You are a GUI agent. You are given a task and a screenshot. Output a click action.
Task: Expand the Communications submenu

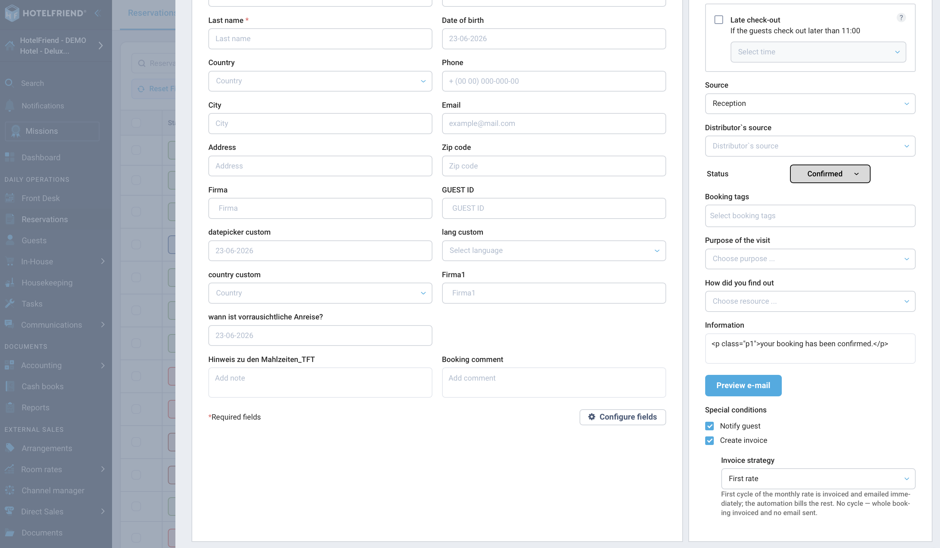[x=103, y=325]
